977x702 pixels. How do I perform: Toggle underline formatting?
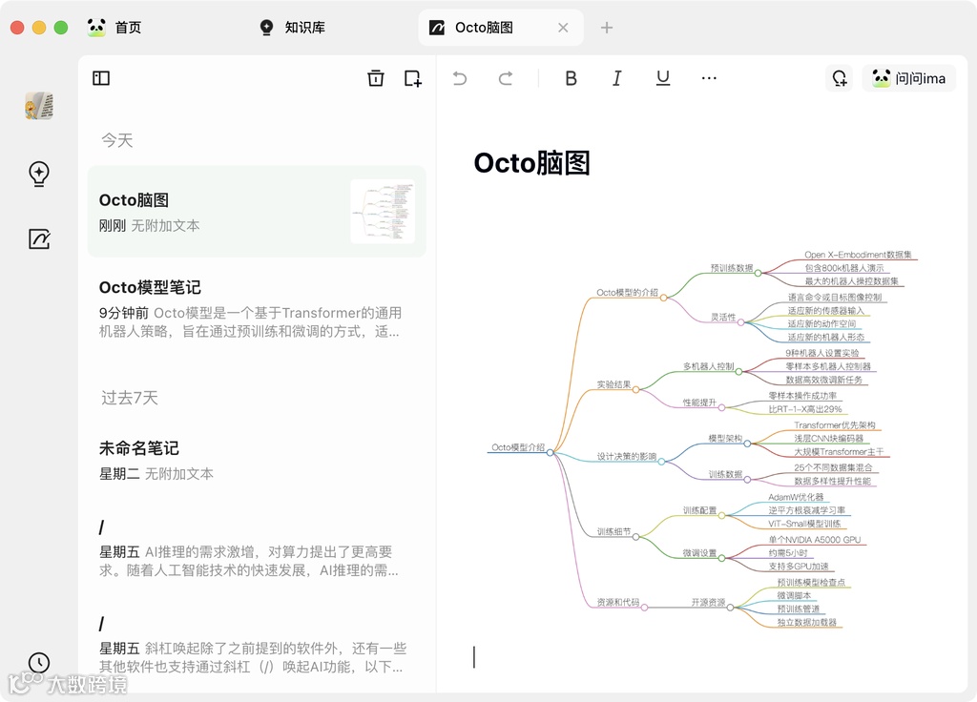[663, 78]
